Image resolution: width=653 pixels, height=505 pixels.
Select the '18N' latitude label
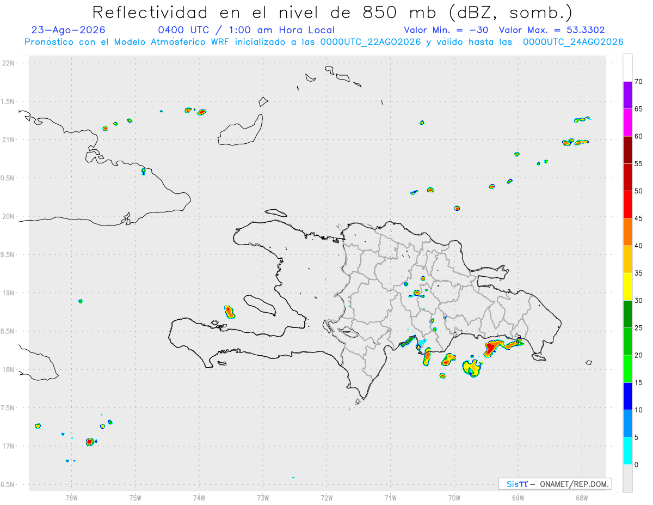click(x=9, y=369)
